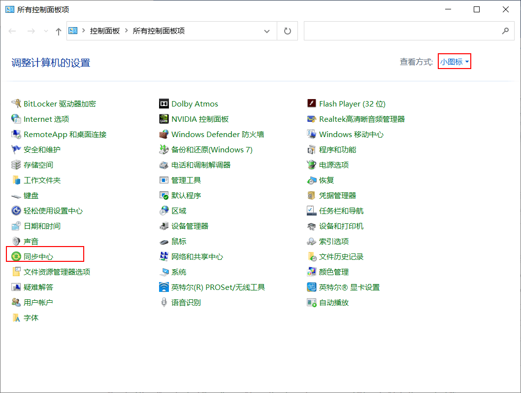Click the 电源选项 battery icon
The image size is (521, 393).
[311, 165]
